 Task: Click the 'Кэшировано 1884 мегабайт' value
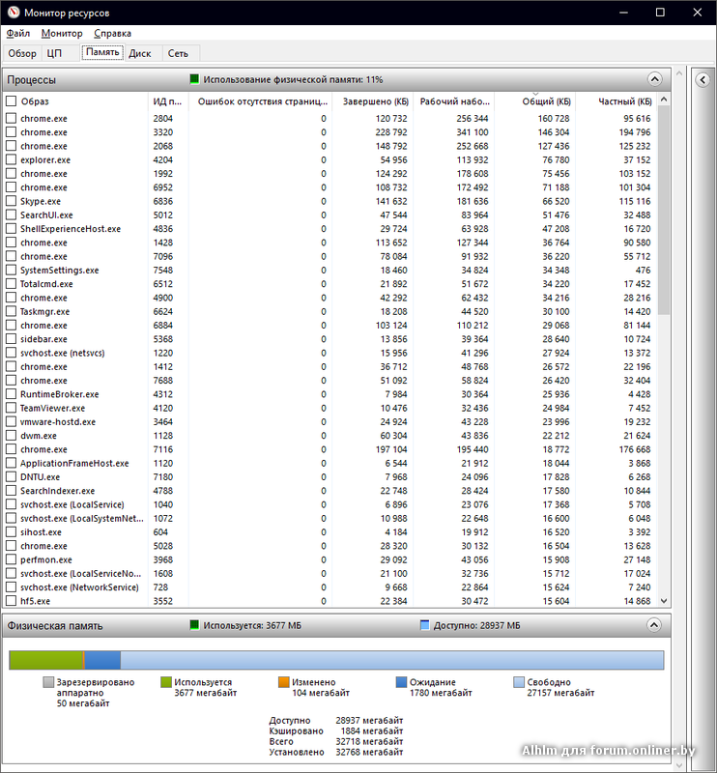point(372,731)
